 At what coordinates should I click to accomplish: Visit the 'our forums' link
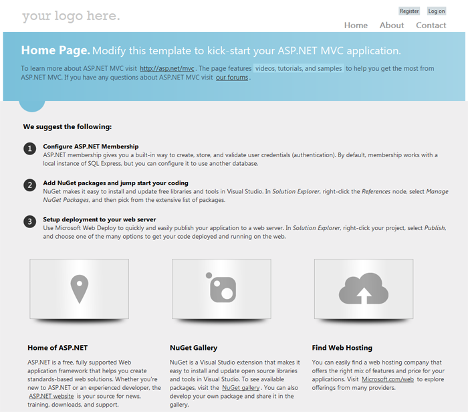click(232, 78)
